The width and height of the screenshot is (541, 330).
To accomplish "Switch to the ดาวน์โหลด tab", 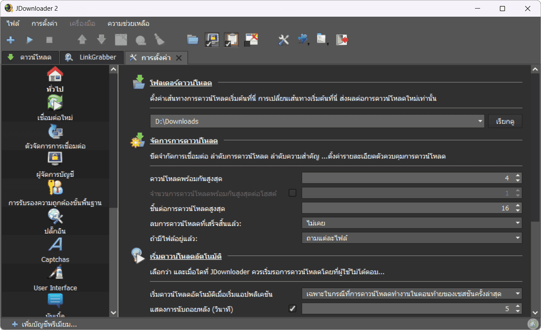I will click(x=30, y=57).
